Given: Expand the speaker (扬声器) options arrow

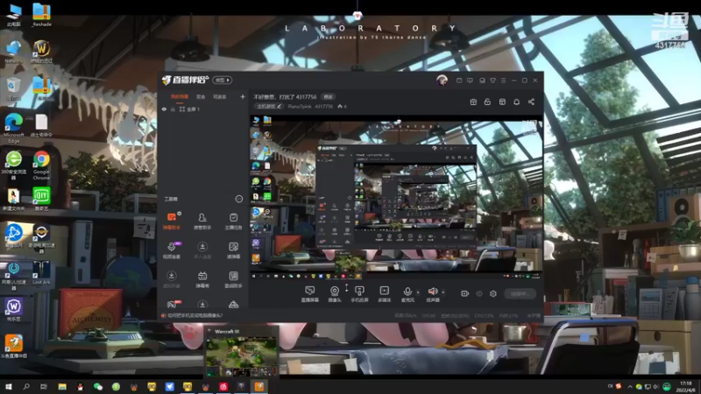Looking at the screenshot, I should click(x=443, y=292).
